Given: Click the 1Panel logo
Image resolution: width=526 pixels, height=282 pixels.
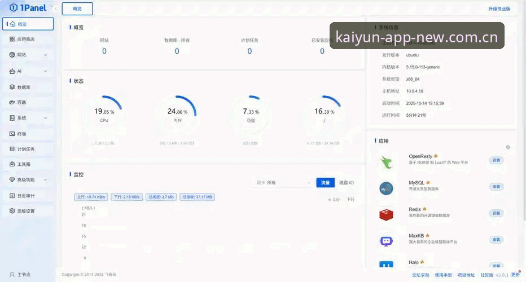Looking at the screenshot, I should click(28, 8).
